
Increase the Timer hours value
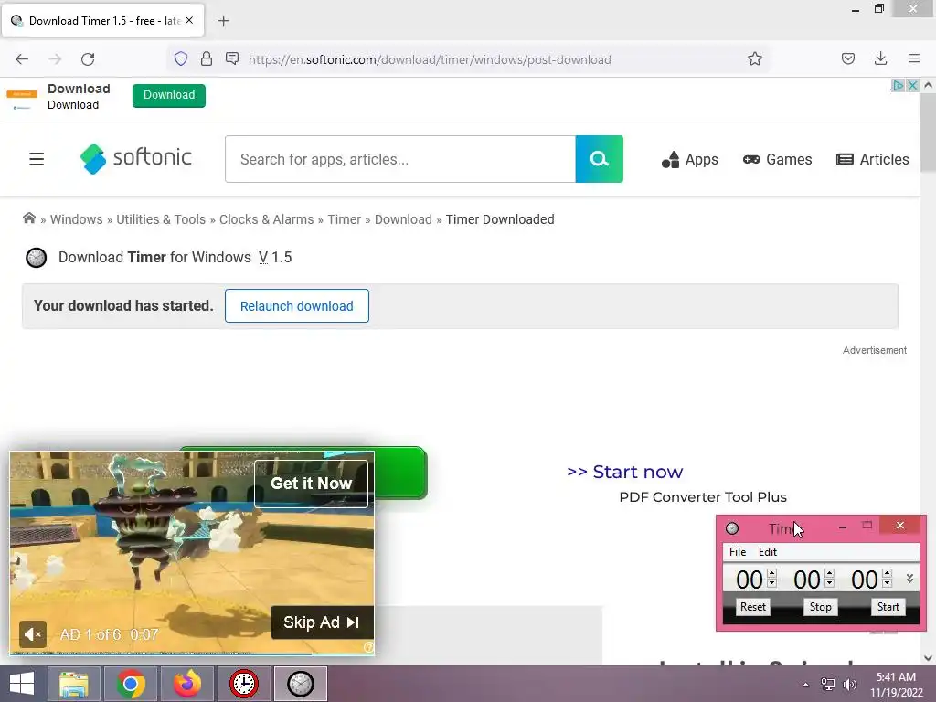(771, 574)
